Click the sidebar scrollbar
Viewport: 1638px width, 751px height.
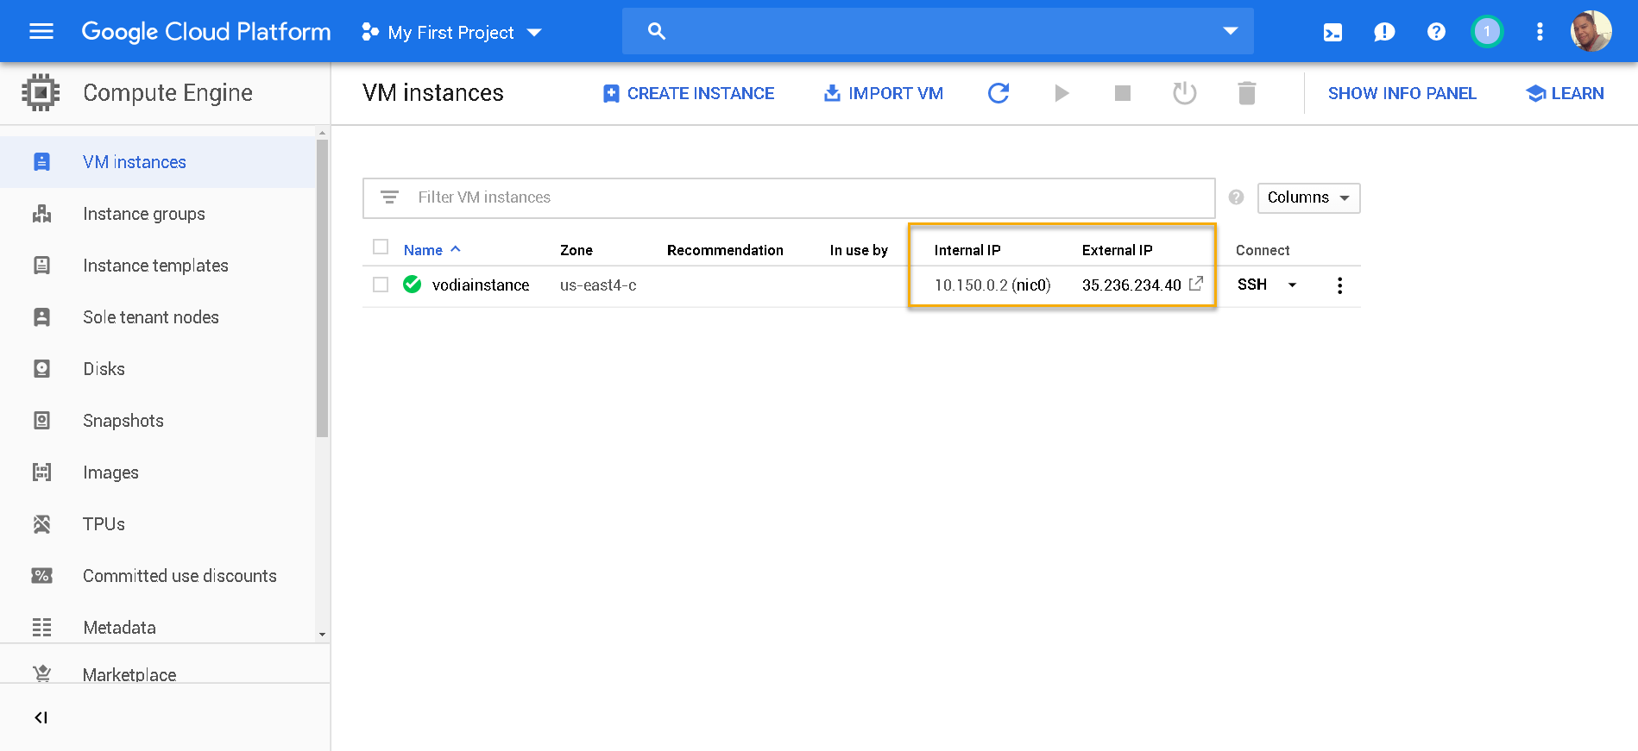[x=322, y=289]
